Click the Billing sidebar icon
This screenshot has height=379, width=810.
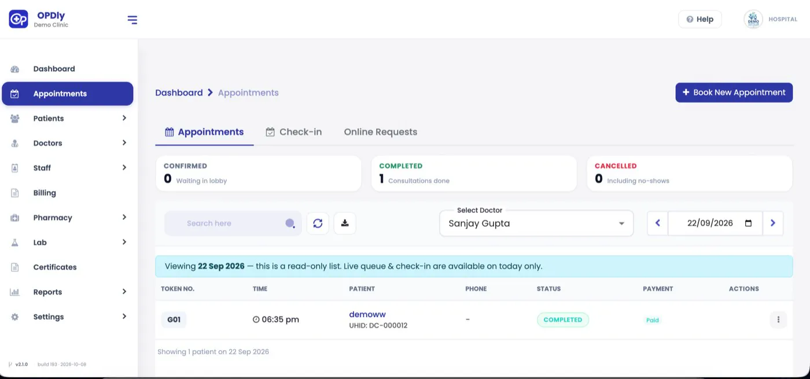click(15, 193)
